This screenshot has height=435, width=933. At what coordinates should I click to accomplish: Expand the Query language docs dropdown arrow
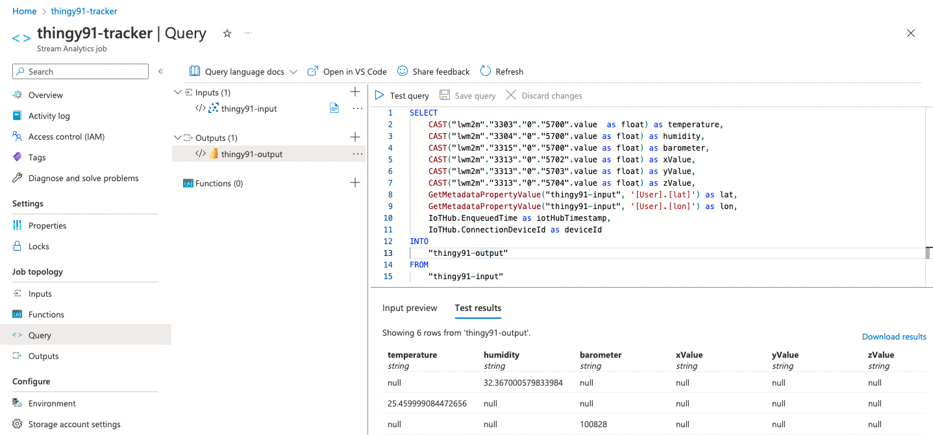(293, 71)
